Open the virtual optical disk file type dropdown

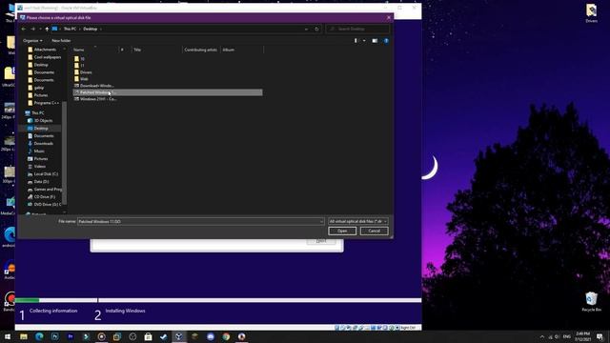coord(358,221)
